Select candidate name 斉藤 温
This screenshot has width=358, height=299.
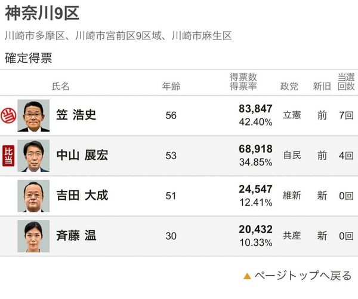click(76, 236)
